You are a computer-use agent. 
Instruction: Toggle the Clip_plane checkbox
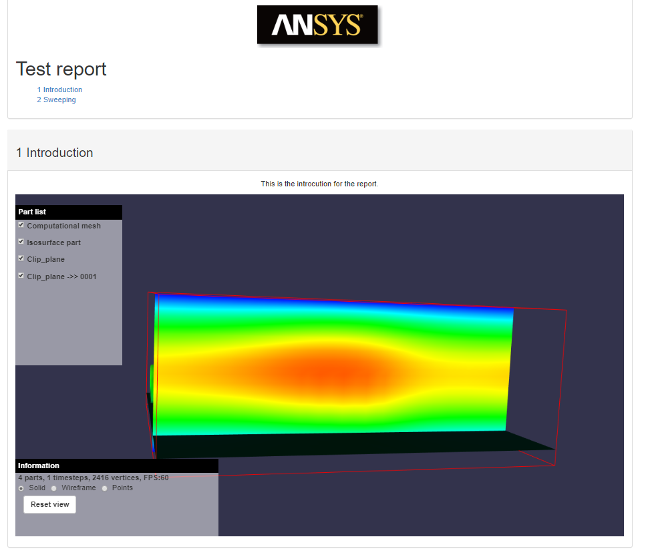coord(21,258)
